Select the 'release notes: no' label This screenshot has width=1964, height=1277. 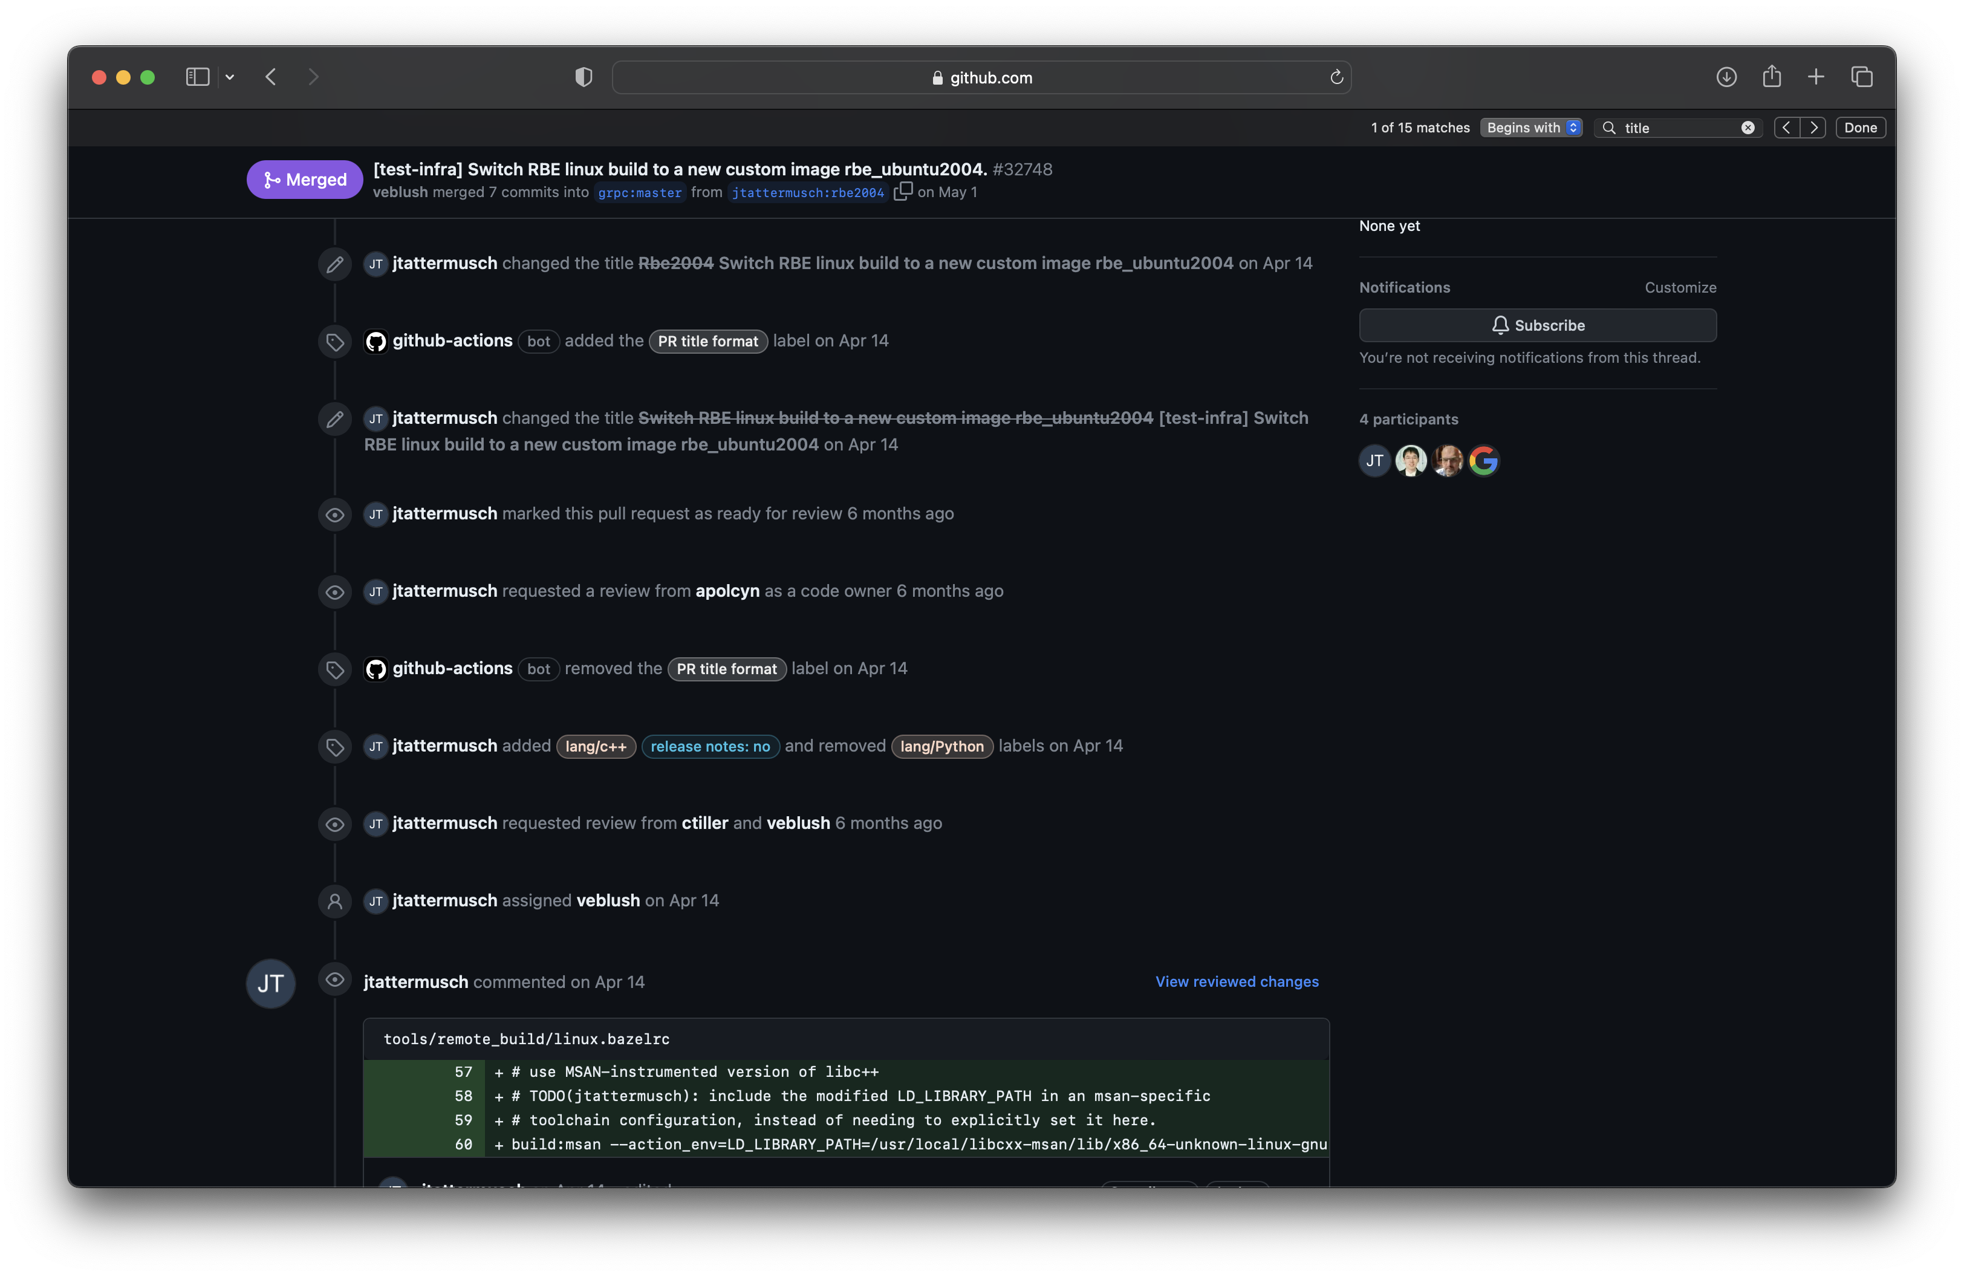pos(710,746)
